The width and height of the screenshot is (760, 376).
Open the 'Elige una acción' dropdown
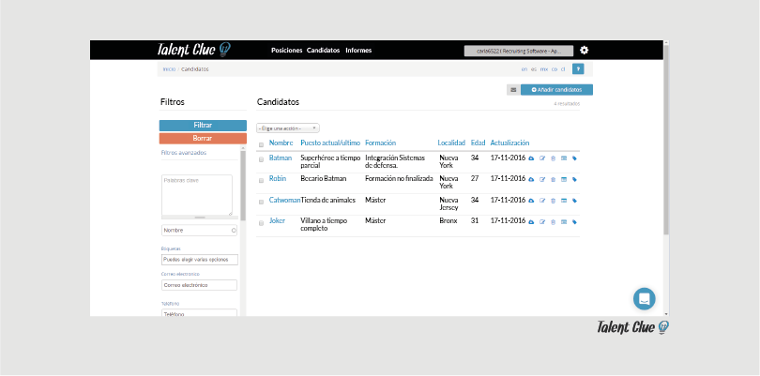click(288, 128)
